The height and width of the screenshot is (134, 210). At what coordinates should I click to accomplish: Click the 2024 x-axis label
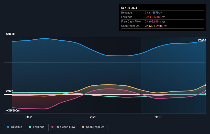pyautogui.click(x=158, y=117)
